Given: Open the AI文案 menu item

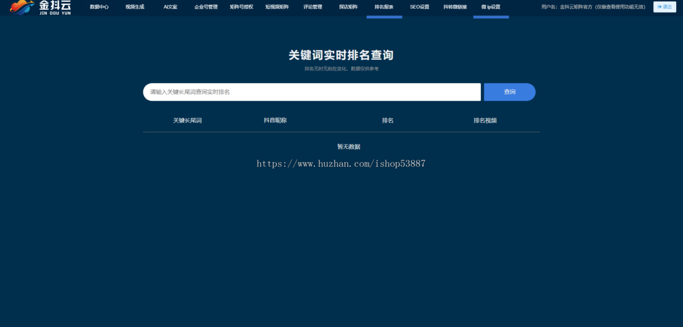Looking at the screenshot, I should (170, 7).
